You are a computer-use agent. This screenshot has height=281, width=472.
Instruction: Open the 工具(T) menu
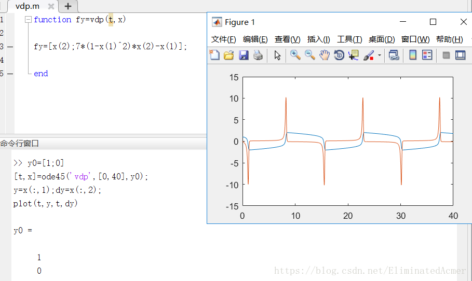349,39
